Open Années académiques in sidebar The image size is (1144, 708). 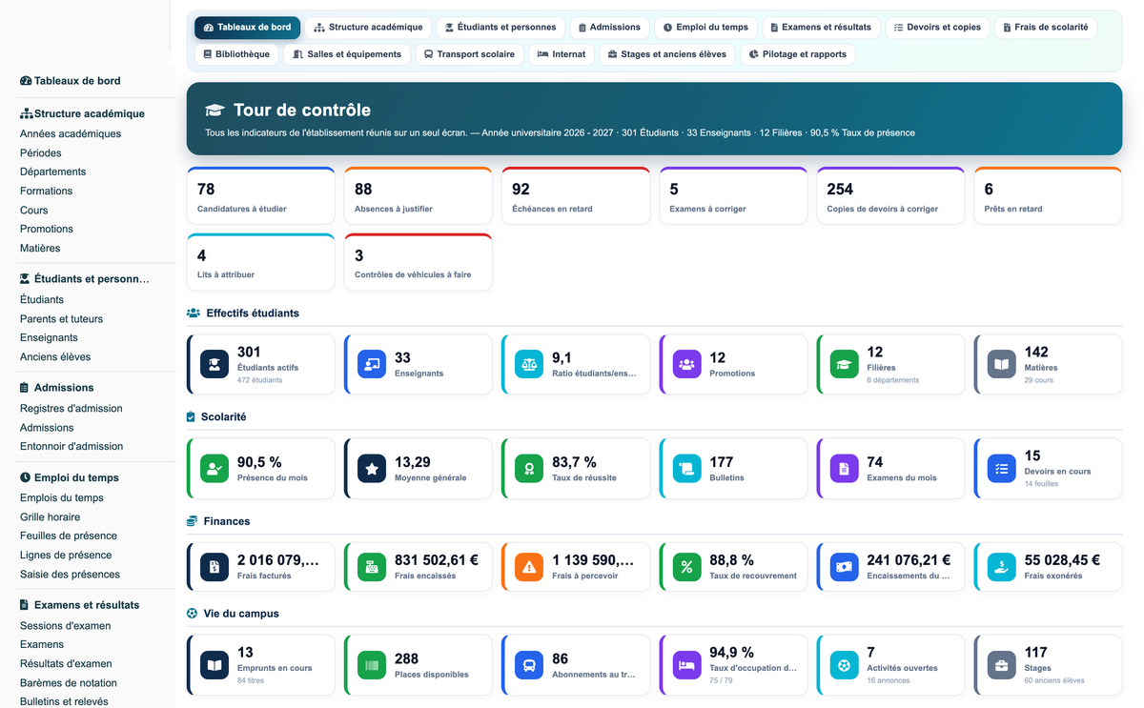click(x=71, y=133)
